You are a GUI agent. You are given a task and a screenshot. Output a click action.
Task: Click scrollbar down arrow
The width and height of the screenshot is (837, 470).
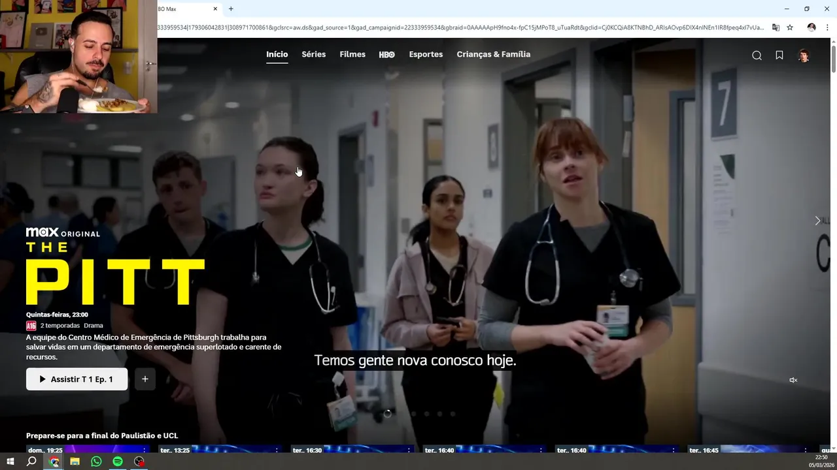click(833, 449)
